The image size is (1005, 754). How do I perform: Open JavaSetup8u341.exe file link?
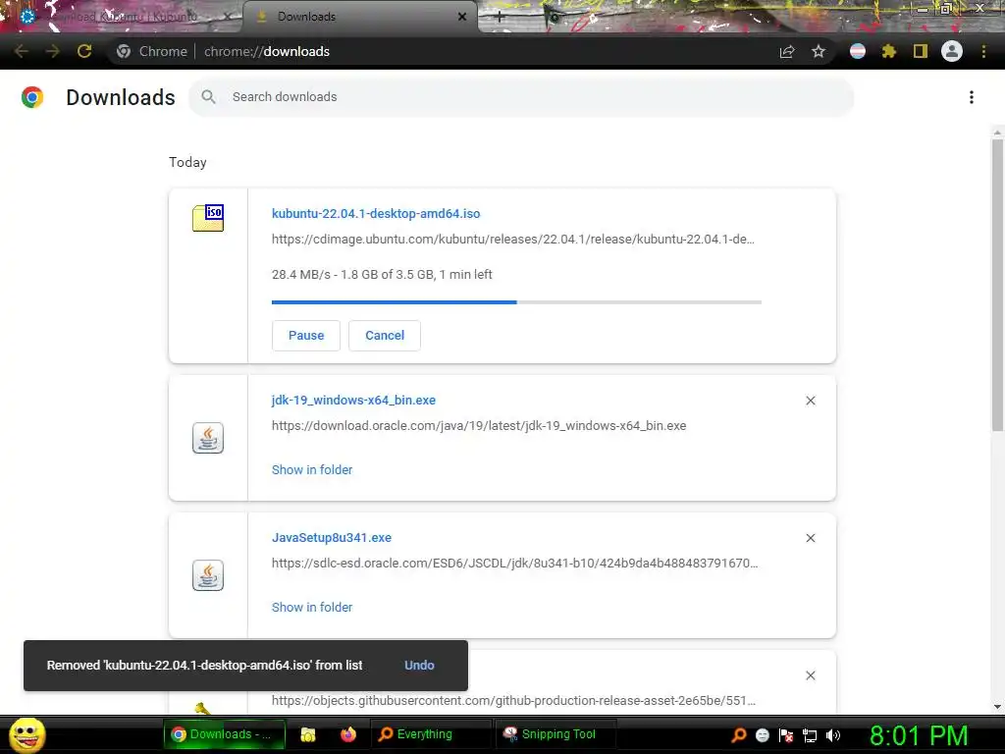pos(332,537)
